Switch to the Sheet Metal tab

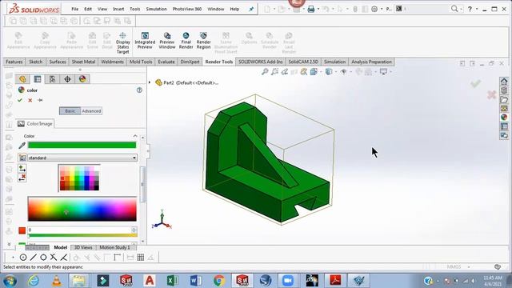pos(83,62)
